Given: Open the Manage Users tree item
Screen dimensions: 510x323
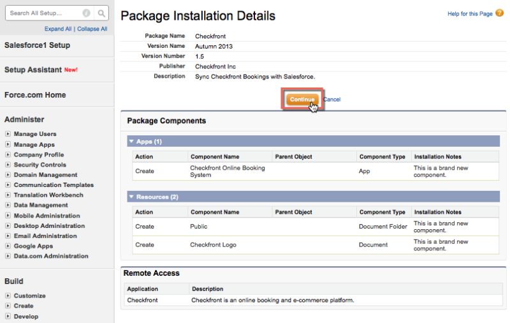Looking at the screenshot, I should [35, 134].
